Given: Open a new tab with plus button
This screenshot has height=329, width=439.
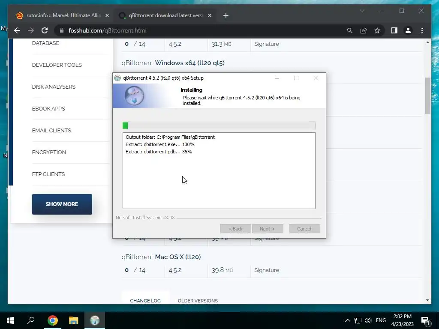Looking at the screenshot, I should pyautogui.click(x=226, y=15).
